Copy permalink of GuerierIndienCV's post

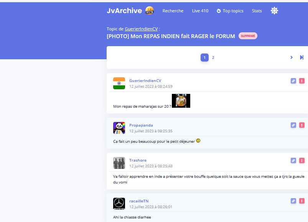[293, 81]
